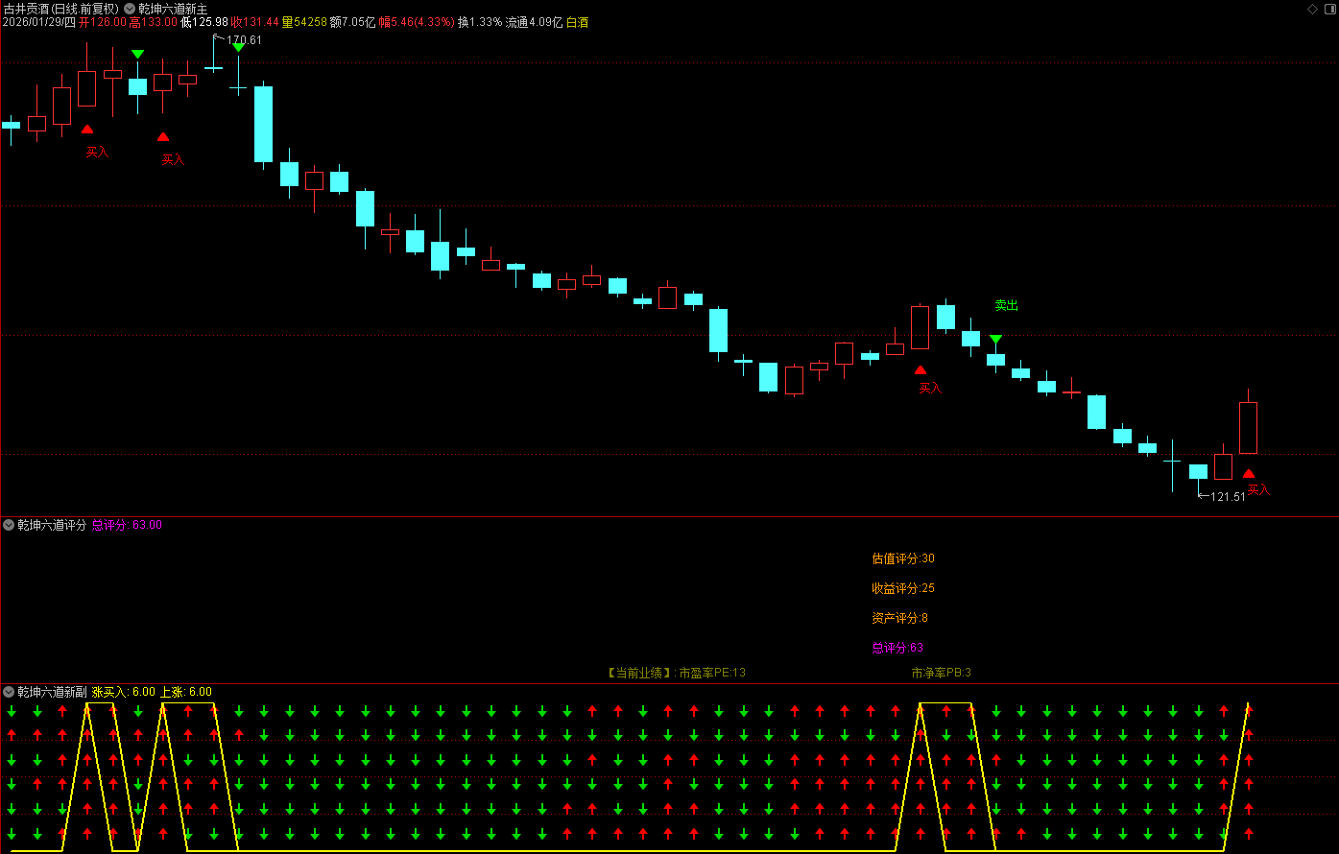
Task: Click the magenta 总评分:63 text in score panel
Action: 897,648
